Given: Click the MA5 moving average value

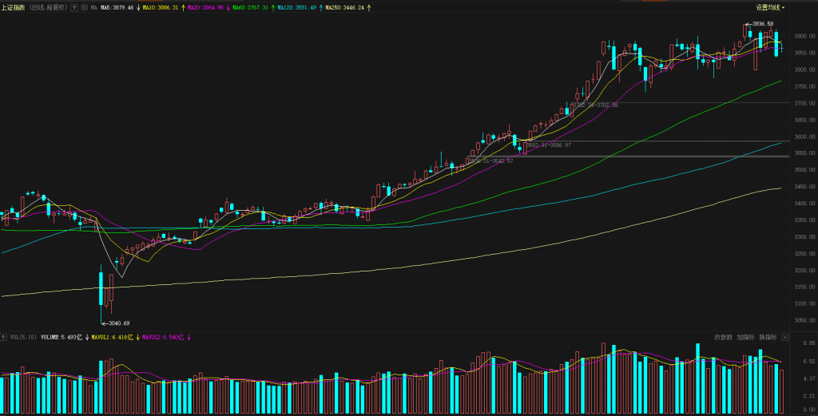Looking at the screenshot, I should tap(117, 7).
